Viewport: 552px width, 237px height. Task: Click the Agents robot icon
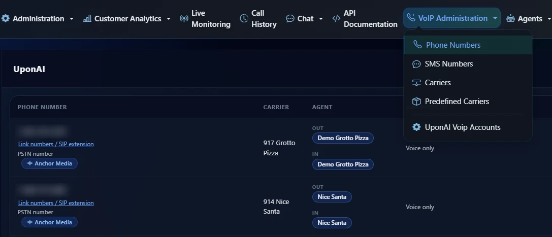510,19
